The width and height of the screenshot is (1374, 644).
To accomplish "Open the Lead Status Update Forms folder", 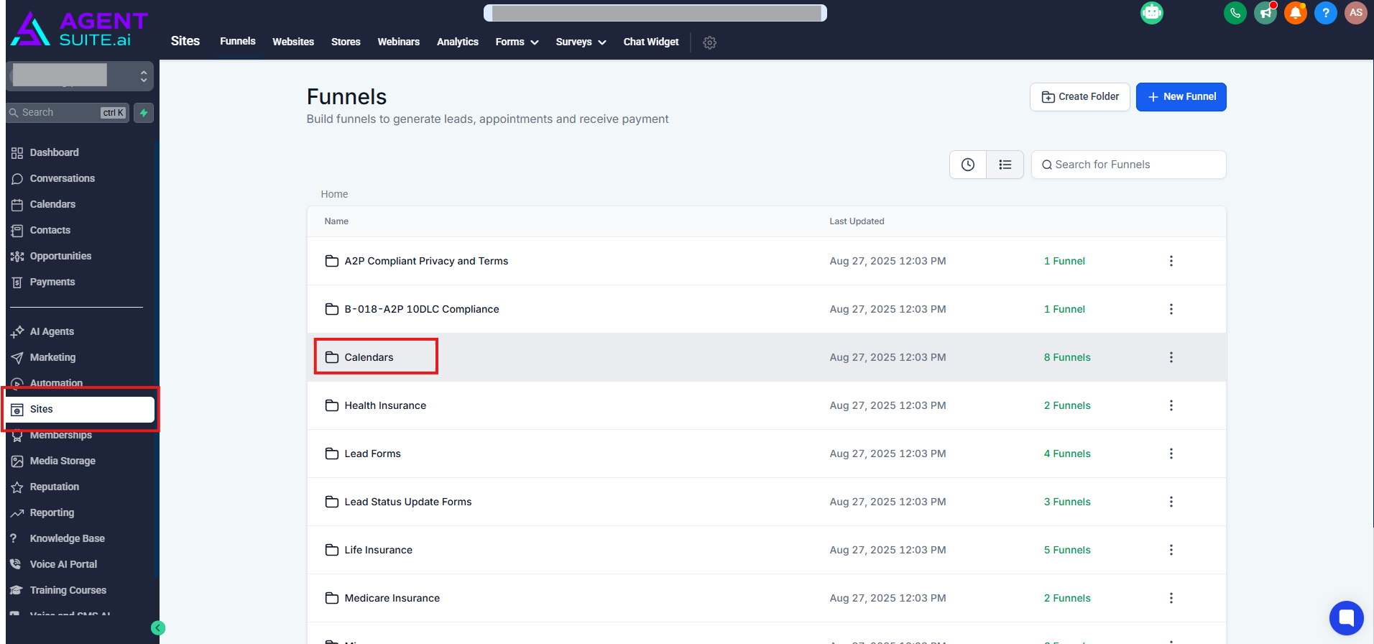I will (x=408, y=502).
